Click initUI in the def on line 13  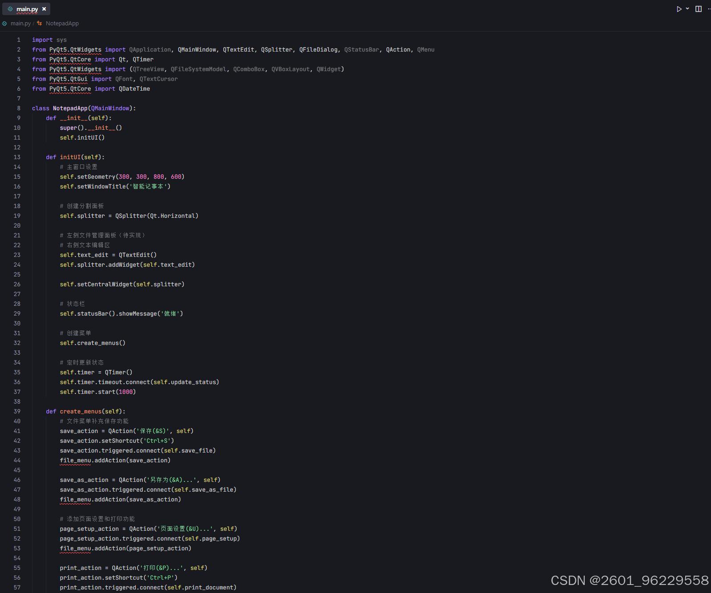pos(70,157)
